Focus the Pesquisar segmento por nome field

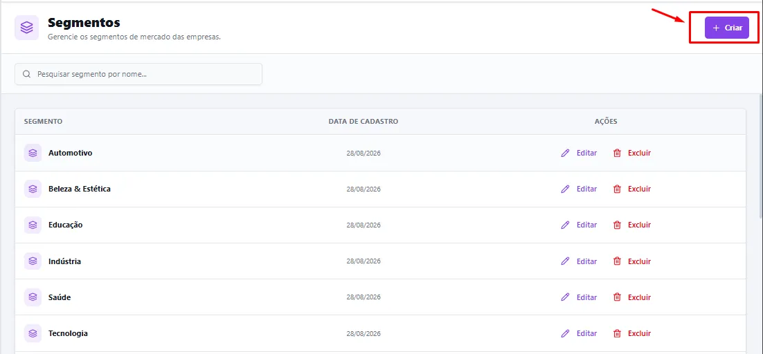[138, 74]
